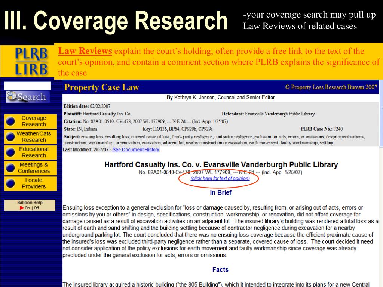Click the Key codes HO136, BP64 text

(x=178, y=129)
